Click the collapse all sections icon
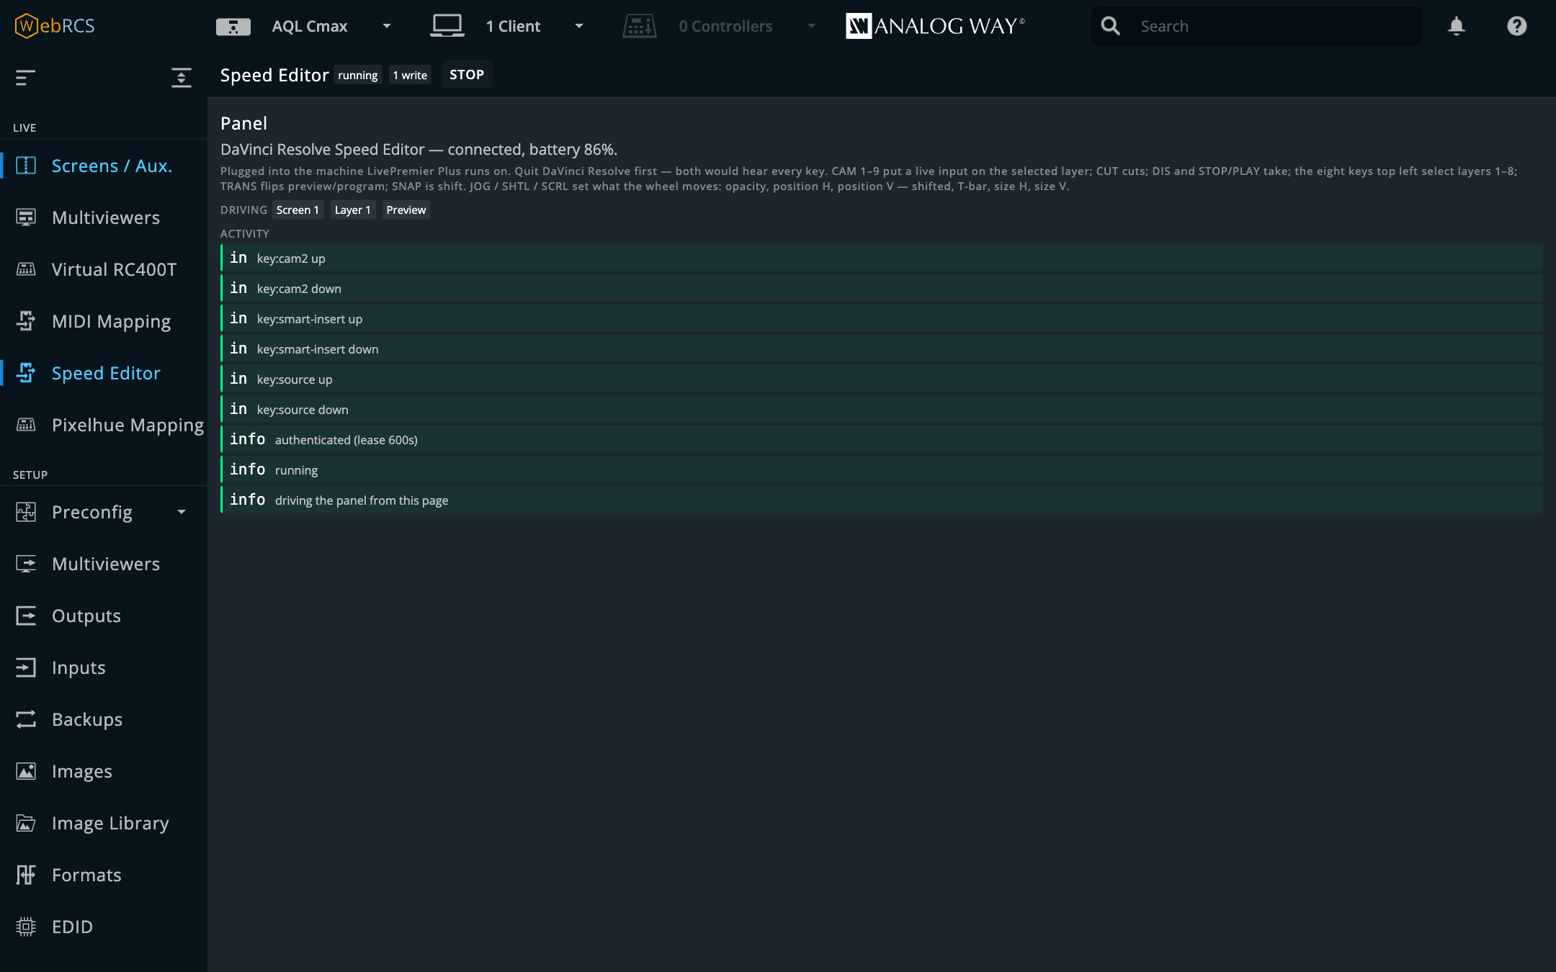 point(182,77)
